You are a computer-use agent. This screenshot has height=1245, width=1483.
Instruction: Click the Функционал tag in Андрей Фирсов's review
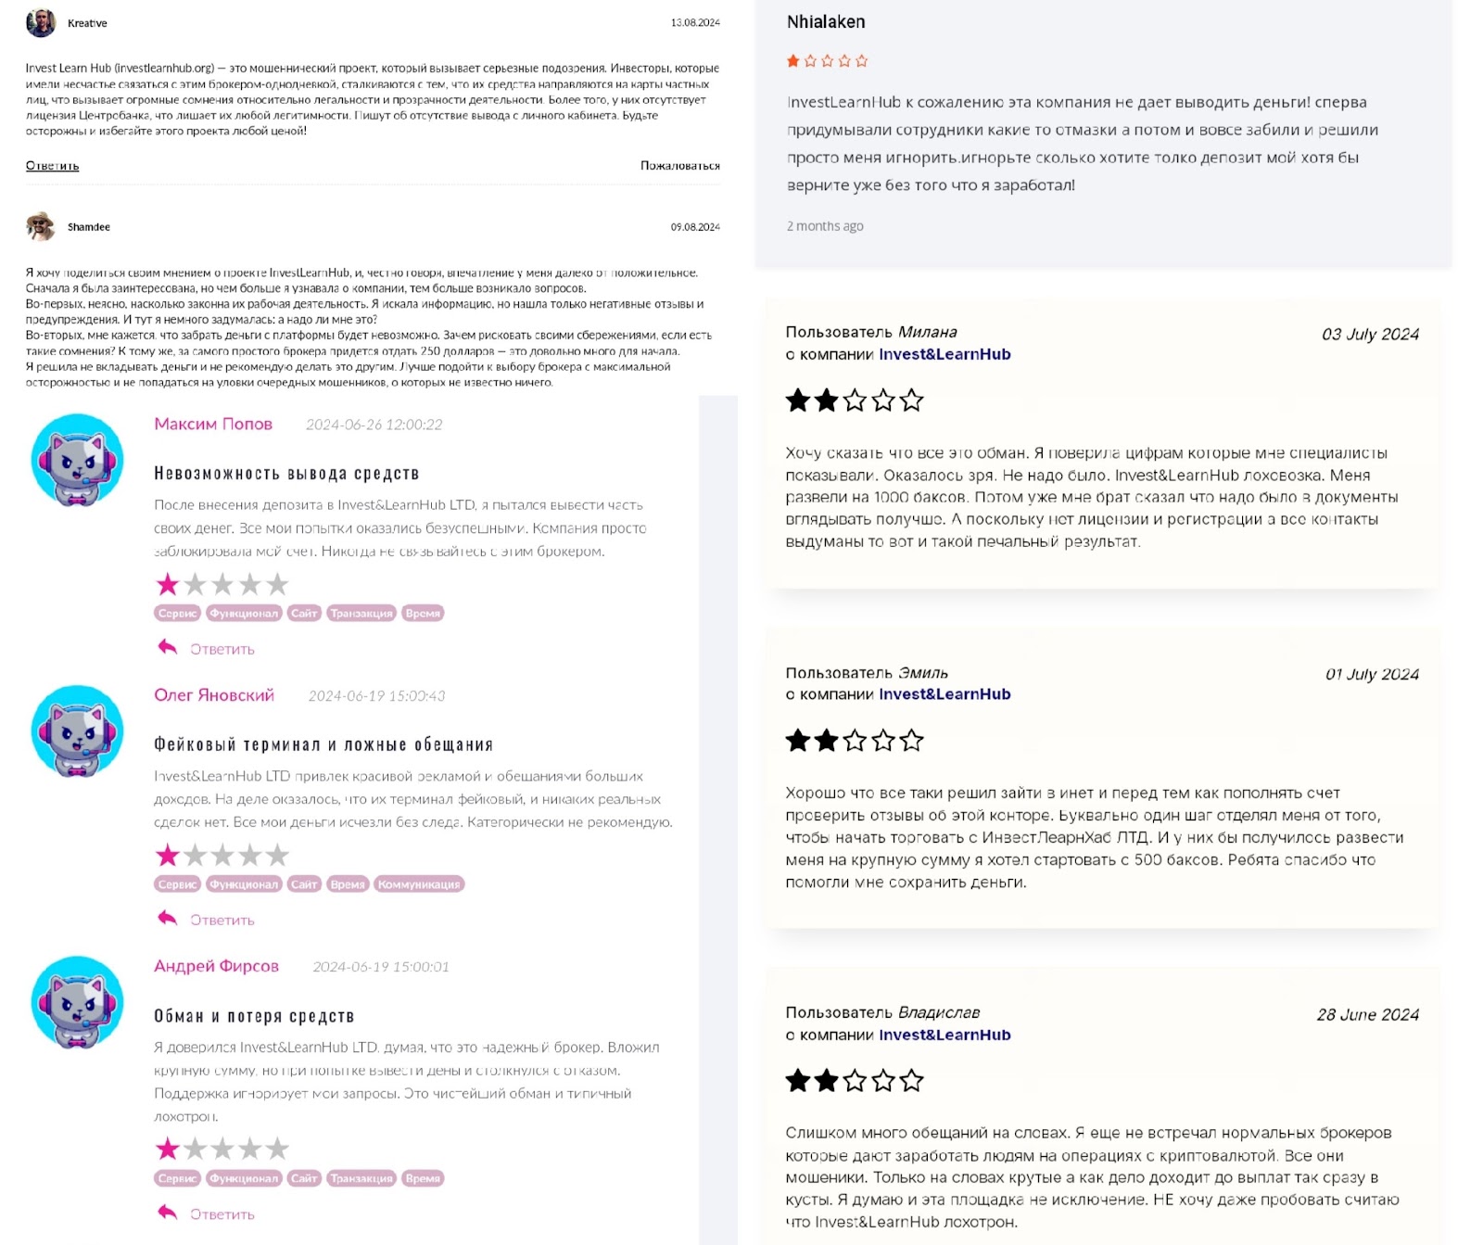click(244, 1178)
